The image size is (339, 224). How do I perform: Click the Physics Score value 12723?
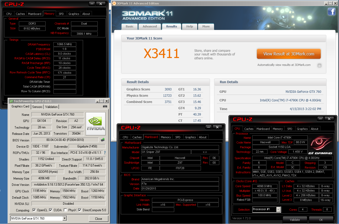[167, 96]
